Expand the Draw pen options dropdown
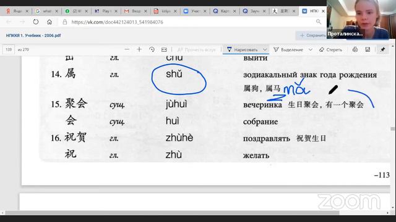The image size is (396, 222). [x=265, y=50]
